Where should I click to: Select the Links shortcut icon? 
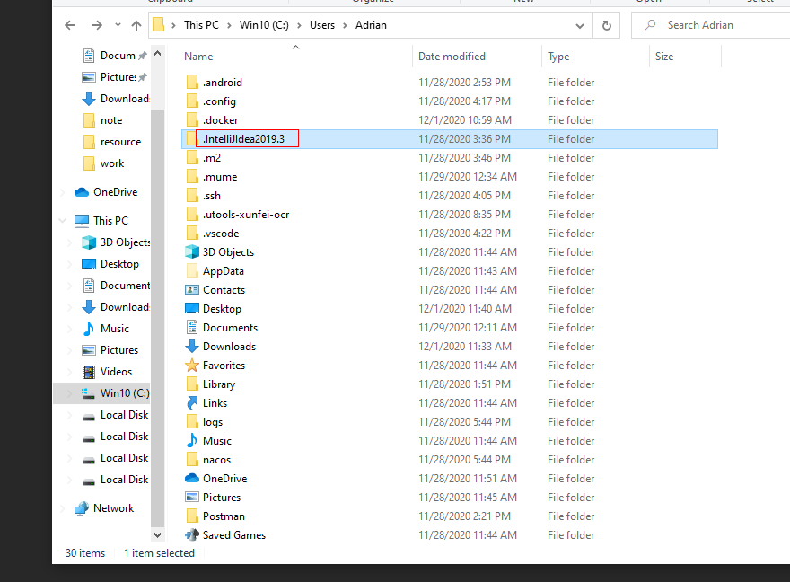point(192,403)
